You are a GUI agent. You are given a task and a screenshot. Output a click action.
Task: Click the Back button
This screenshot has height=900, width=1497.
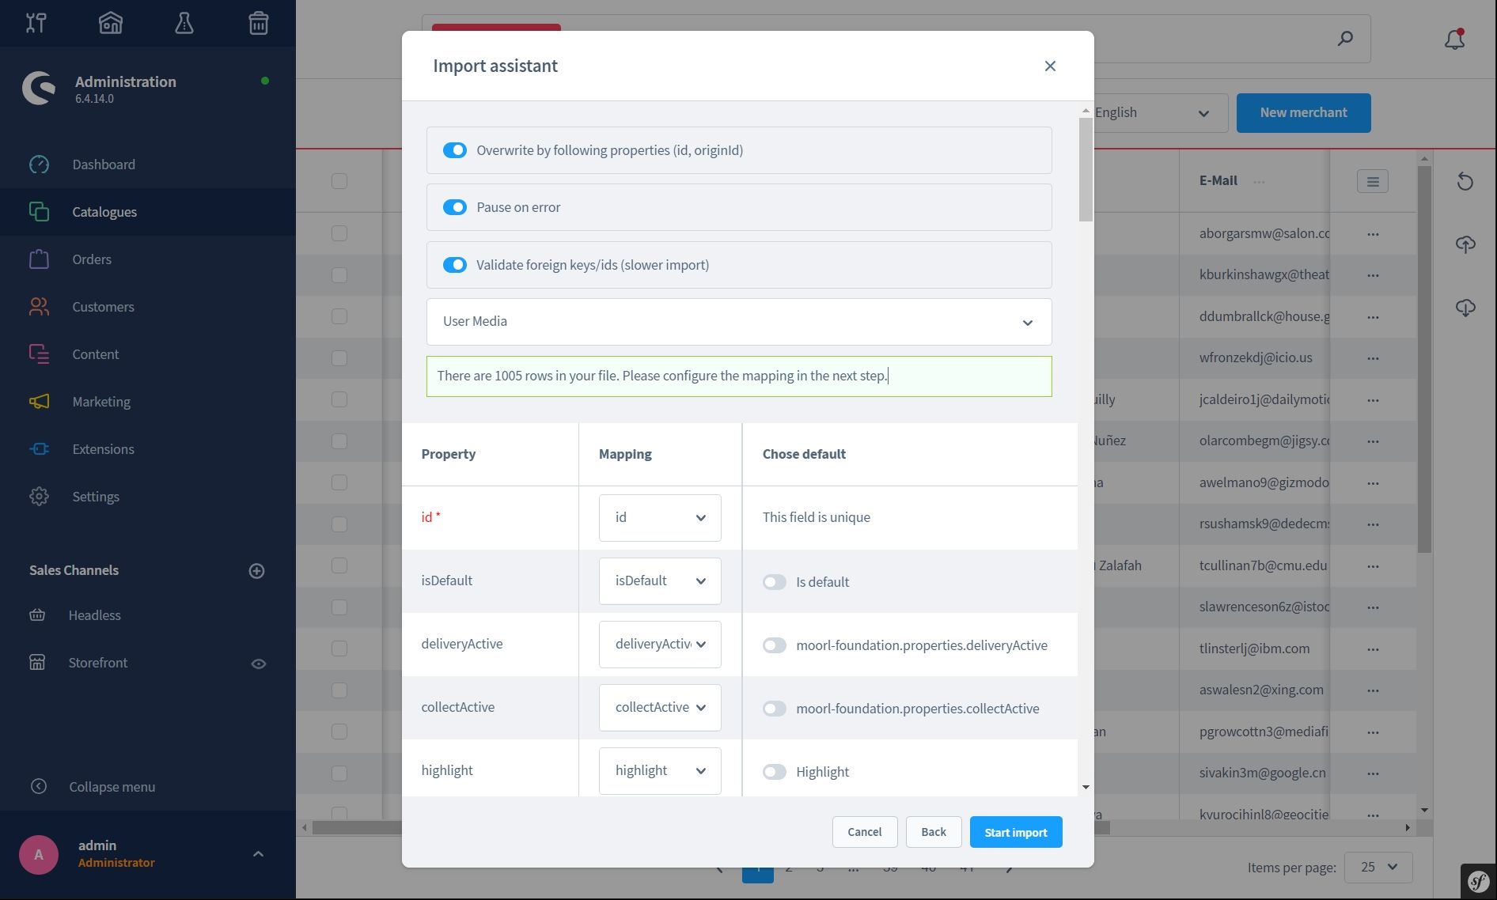coord(933,832)
